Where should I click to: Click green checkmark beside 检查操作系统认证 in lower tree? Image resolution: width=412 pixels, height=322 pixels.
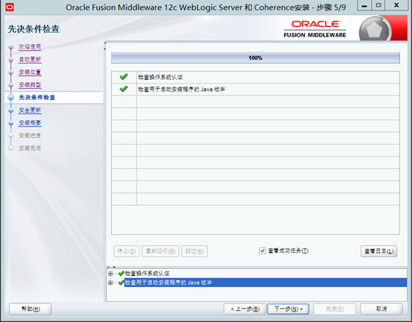[x=121, y=274]
